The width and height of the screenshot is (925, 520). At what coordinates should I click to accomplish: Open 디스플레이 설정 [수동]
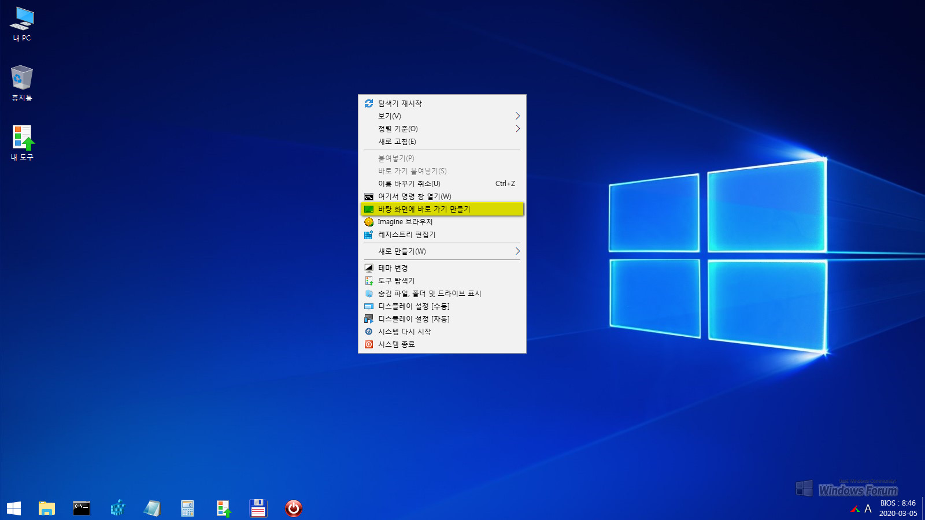(442, 306)
